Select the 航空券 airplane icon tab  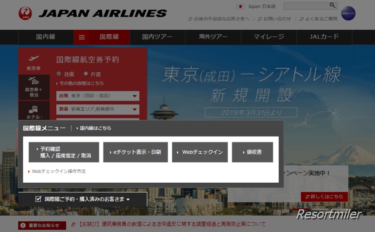click(34, 62)
